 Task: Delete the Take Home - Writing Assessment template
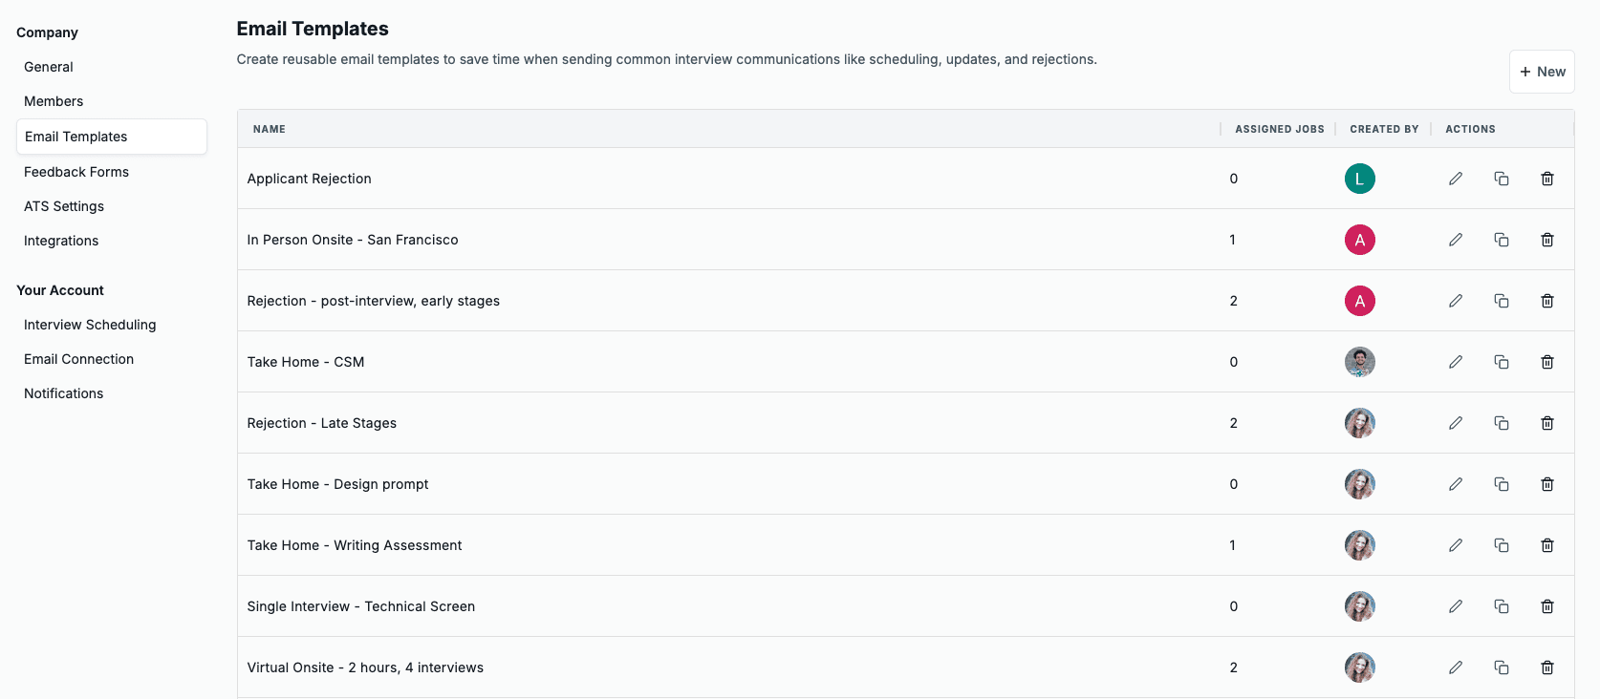1546,545
